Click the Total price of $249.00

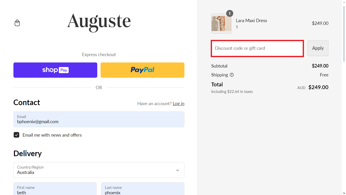318,87
